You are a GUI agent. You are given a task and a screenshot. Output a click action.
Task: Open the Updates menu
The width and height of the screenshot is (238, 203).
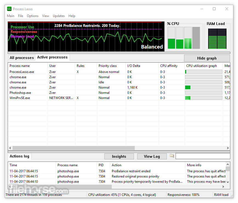(59, 16)
